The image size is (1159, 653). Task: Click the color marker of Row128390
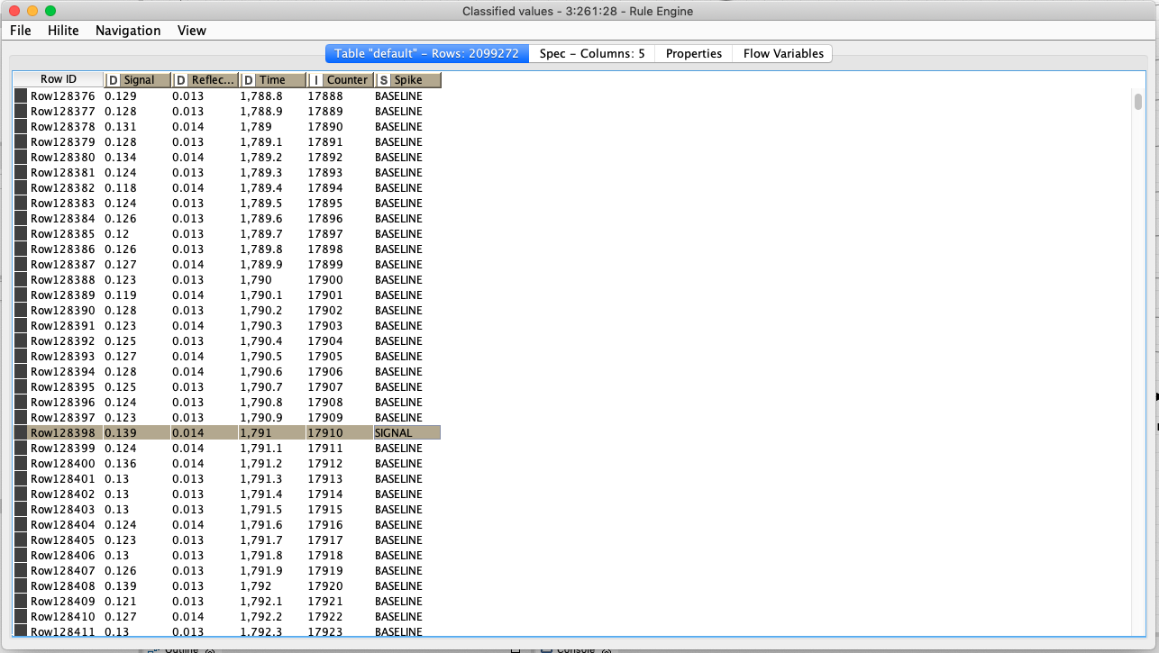point(21,310)
